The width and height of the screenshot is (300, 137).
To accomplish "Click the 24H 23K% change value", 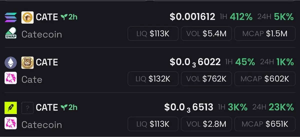I will pyautogui.click(x=281, y=107).
